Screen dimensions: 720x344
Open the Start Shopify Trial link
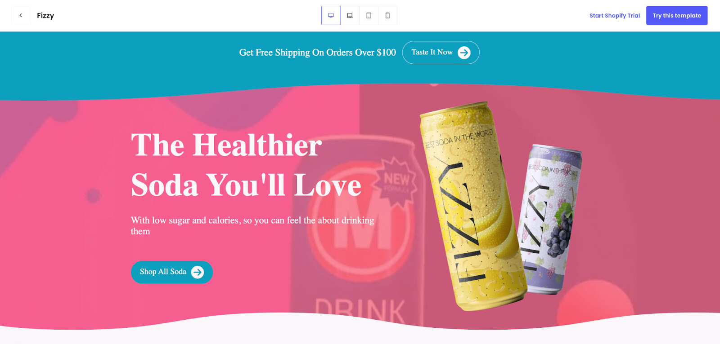point(614,15)
